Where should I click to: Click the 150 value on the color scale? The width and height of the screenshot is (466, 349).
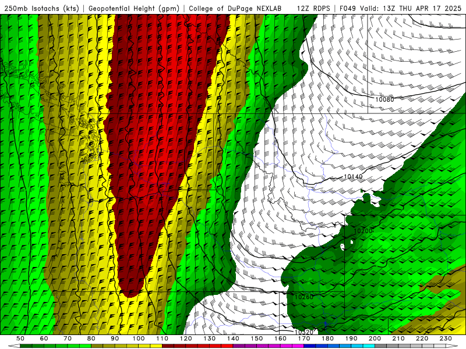coord(257,339)
